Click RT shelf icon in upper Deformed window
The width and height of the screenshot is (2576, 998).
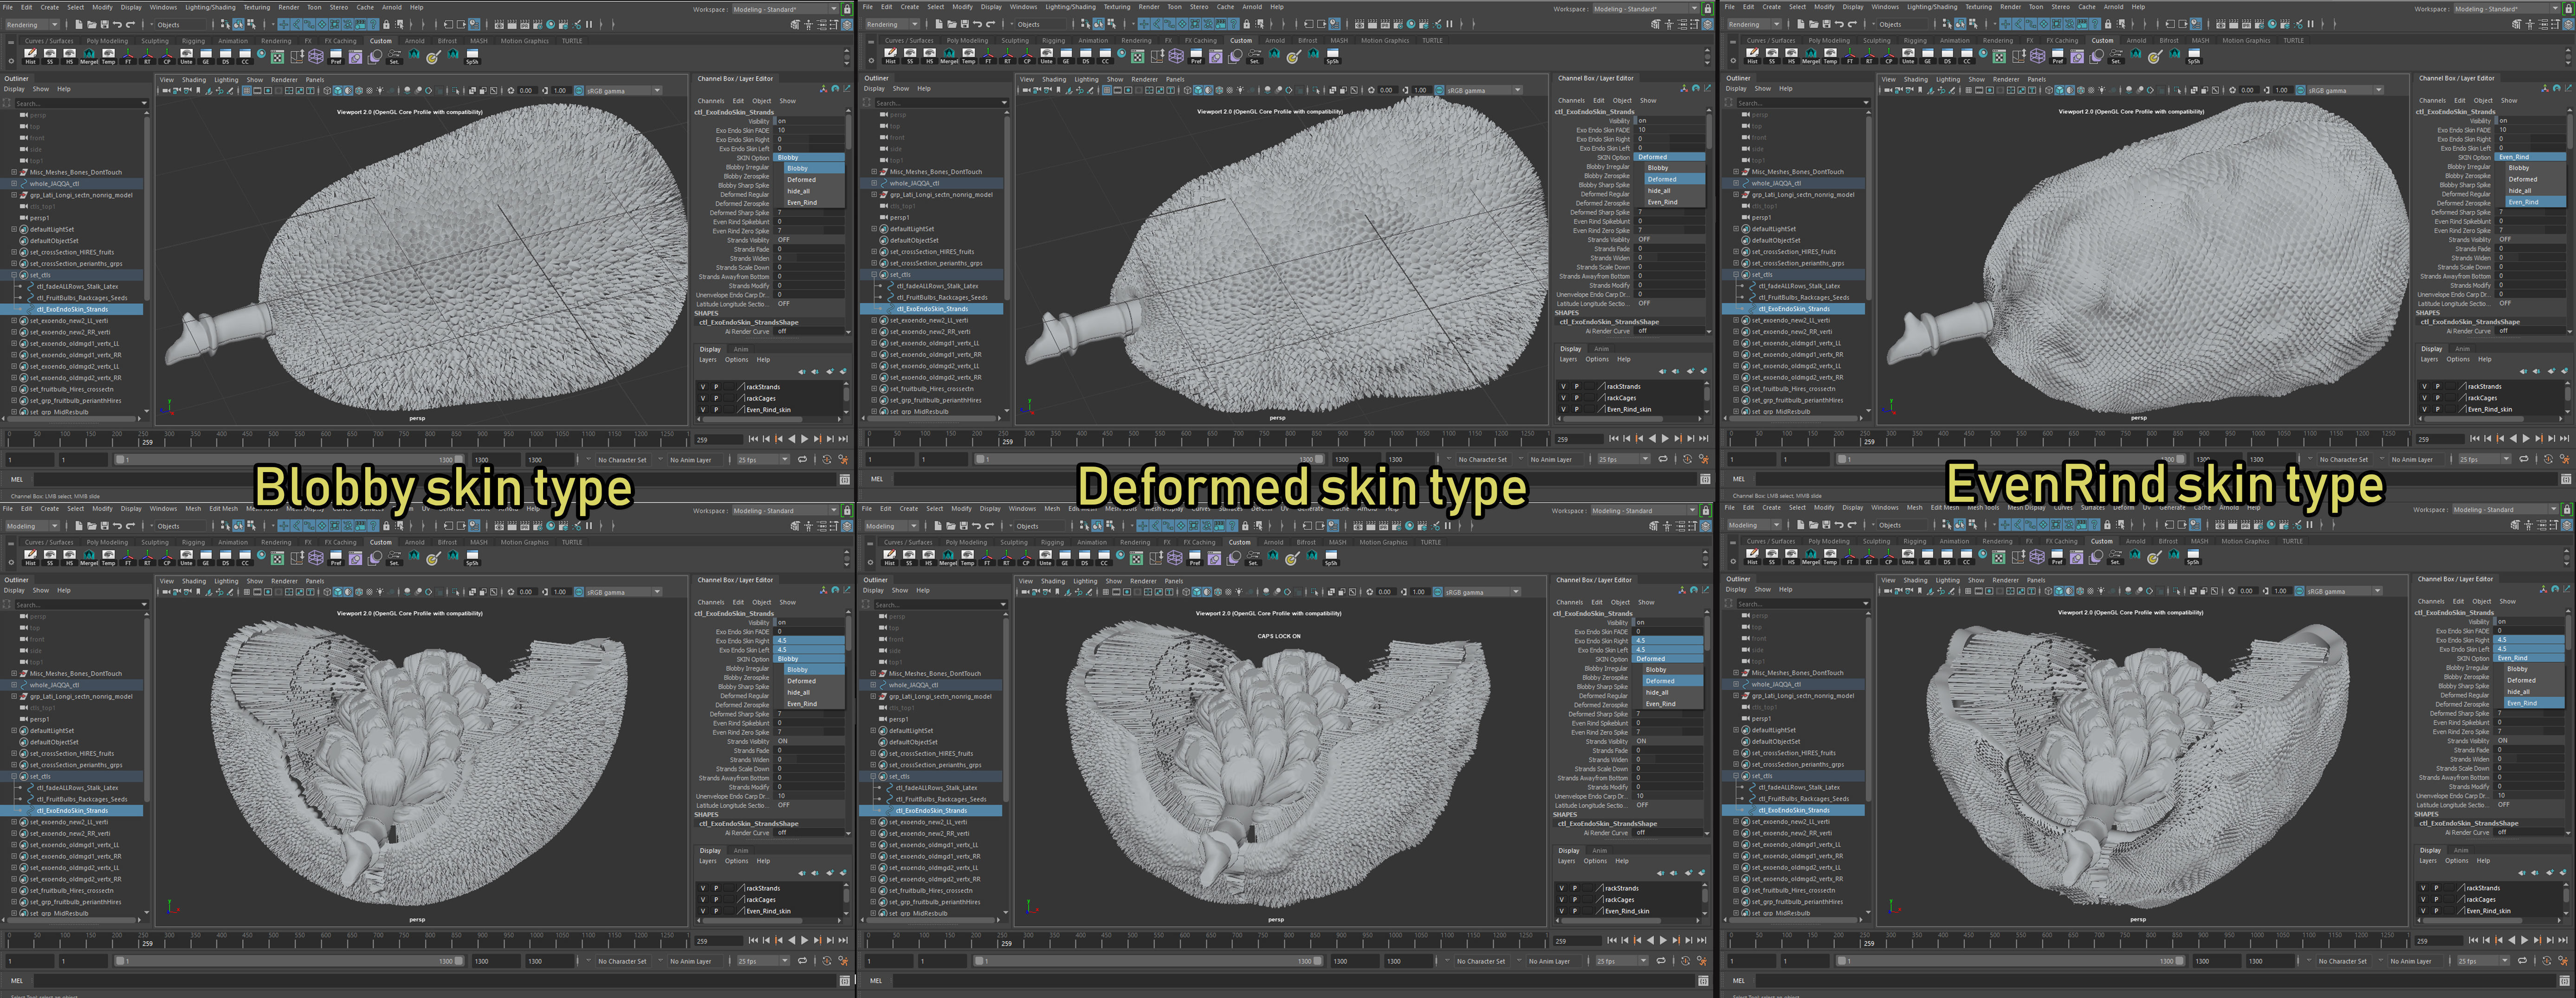coord(1007,56)
